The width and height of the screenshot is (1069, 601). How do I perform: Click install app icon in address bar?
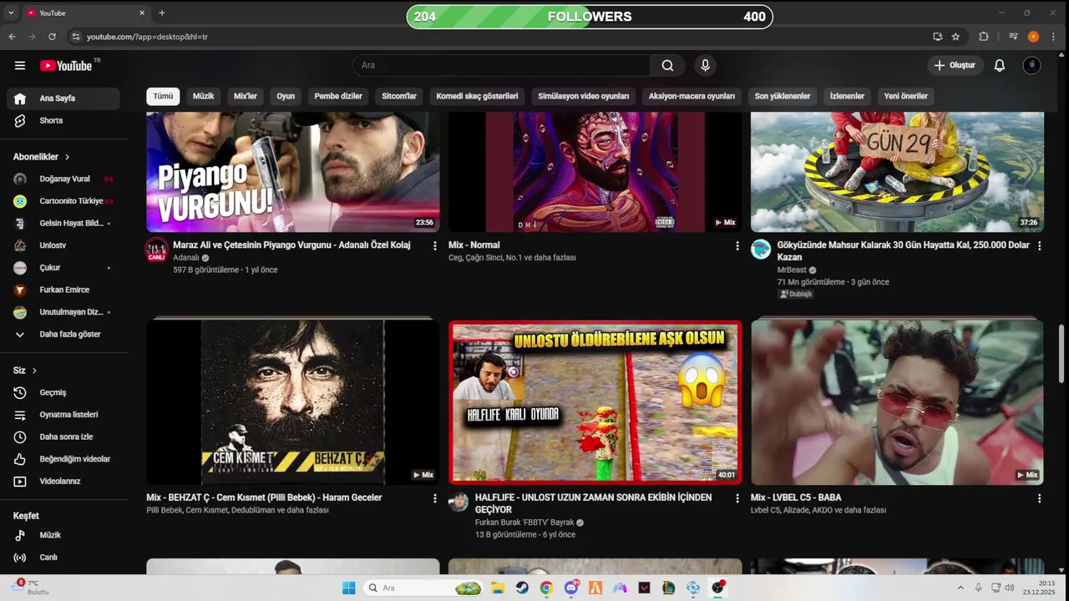[x=938, y=37]
